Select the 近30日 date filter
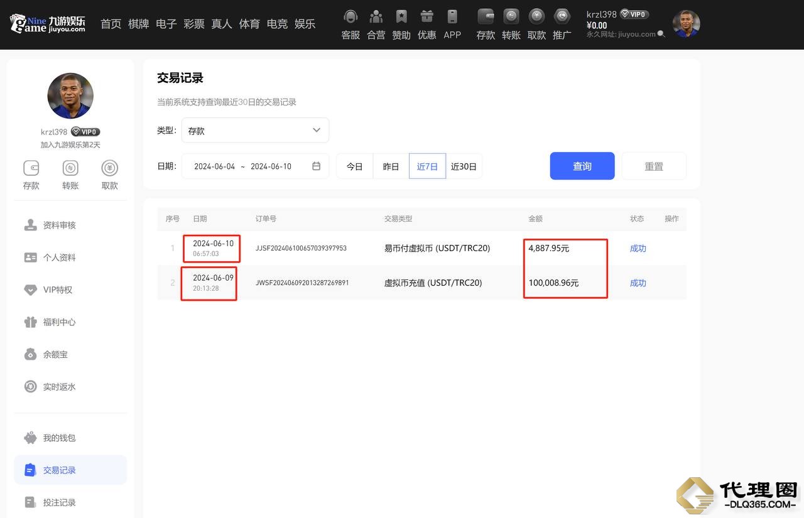 tap(464, 166)
